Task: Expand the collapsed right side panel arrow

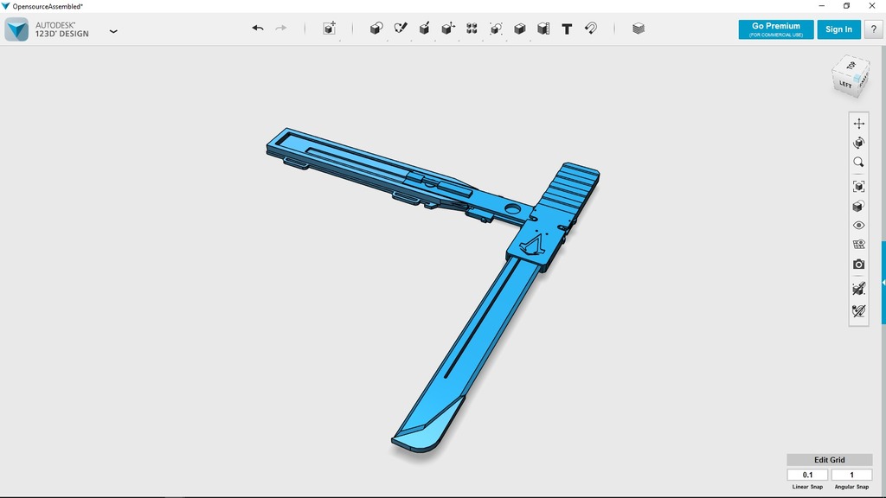Action: click(883, 283)
